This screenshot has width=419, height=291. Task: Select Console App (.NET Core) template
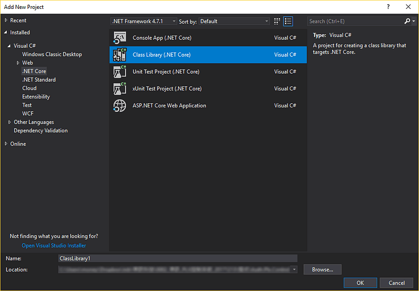(x=208, y=38)
